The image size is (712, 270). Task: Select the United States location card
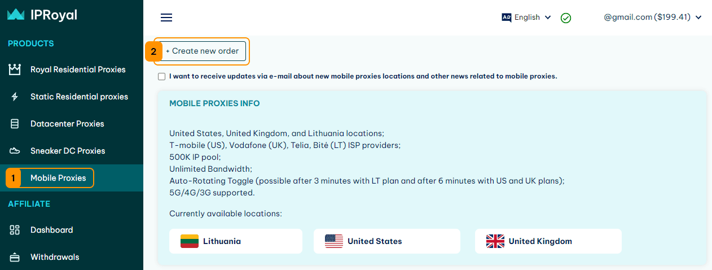coord(387,241)
